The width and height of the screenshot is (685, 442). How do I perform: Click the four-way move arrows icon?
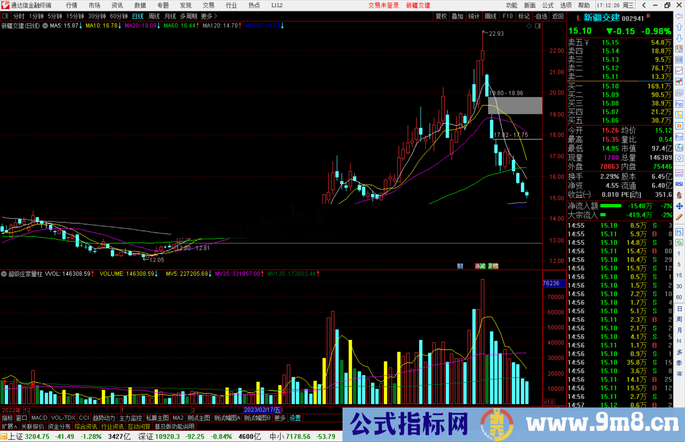click(x=679, y=206)
